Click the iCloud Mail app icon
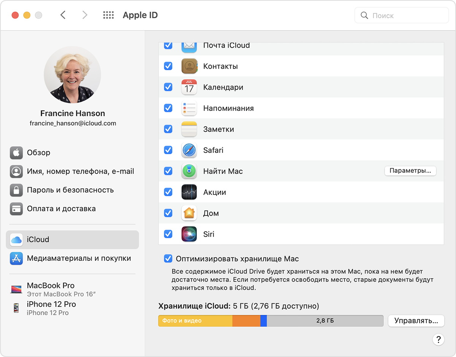456x357 pixels. (189, 47)
